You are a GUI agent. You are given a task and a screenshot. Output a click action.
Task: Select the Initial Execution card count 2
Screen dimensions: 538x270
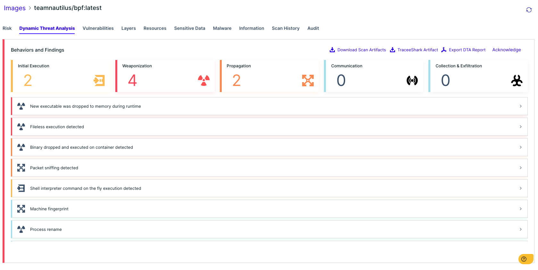tap(28, 80)
